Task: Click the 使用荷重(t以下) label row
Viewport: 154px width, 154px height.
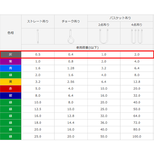Action: click(87, 47)
